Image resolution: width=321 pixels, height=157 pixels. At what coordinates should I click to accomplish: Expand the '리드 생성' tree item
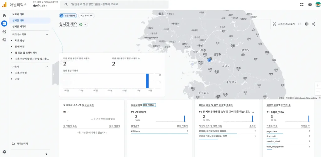[12, 41]
